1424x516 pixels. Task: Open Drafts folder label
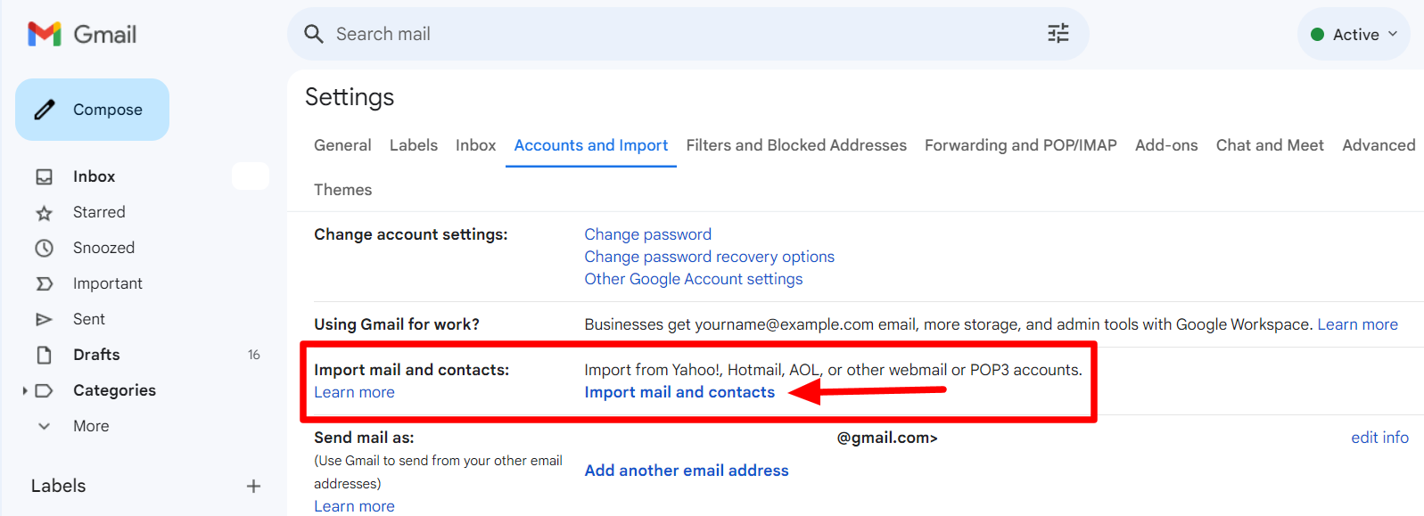(x=96, y=355)
